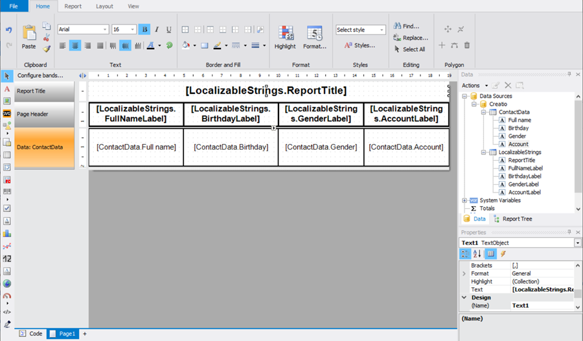Toggle Underline formatting
The height and width of the screenshot is (341, 583).
point(169,29)
